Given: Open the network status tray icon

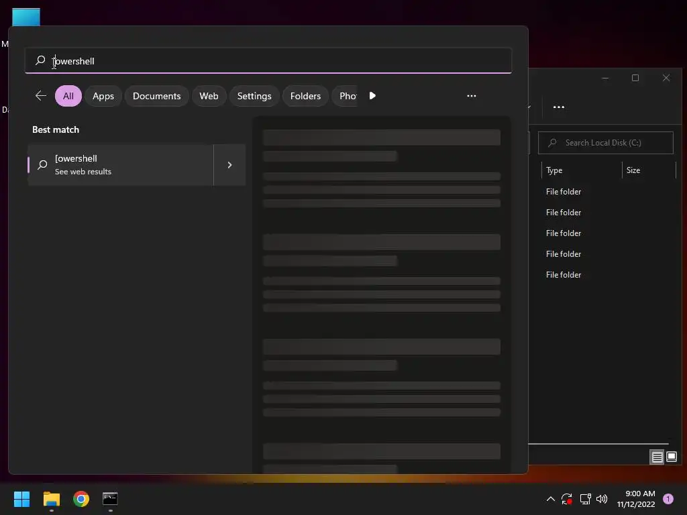Looking at the screenshot, I should point(585,499).
